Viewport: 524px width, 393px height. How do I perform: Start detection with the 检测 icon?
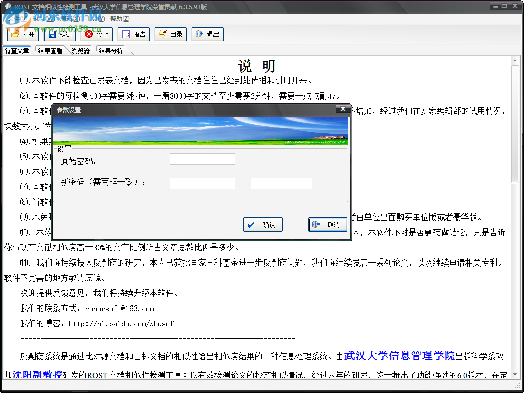59,35
